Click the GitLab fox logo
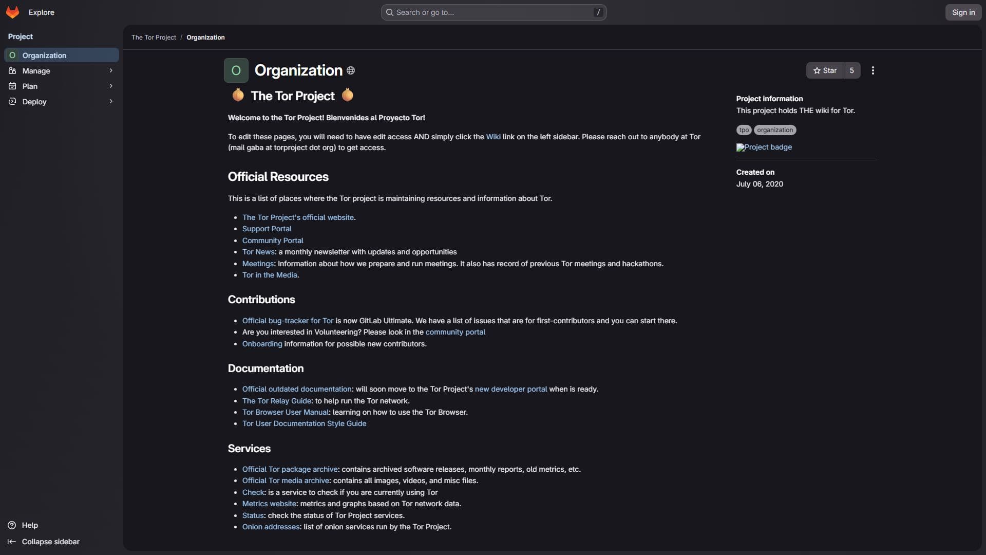 point(12,12)
